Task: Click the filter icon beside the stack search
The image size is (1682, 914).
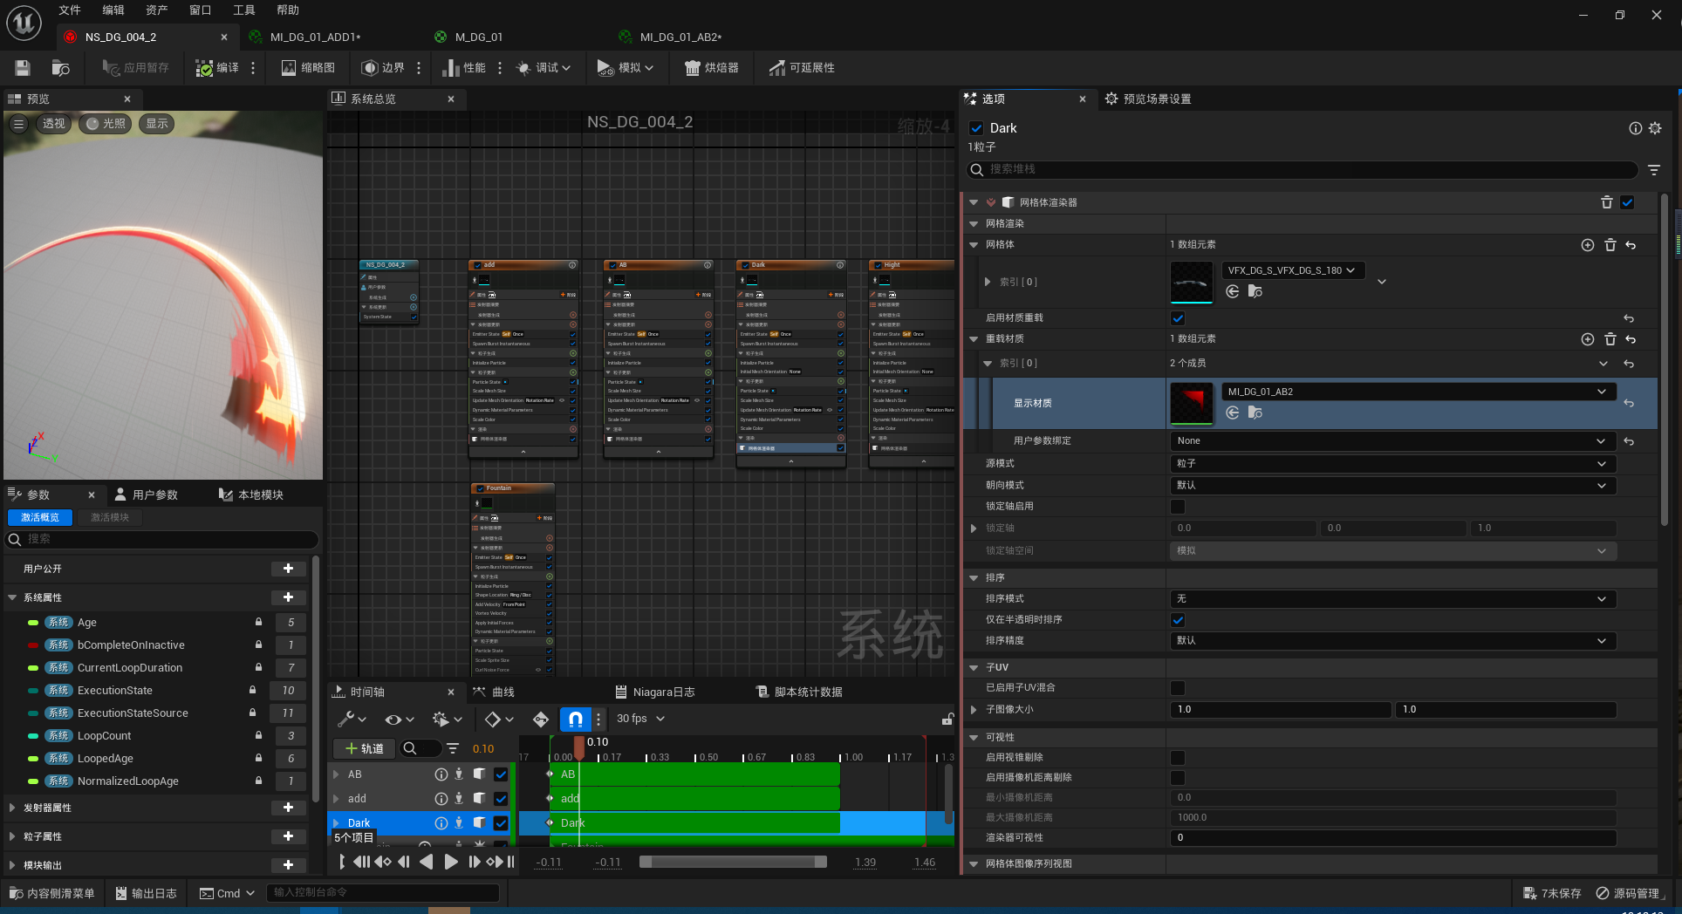Action: click(x=1653, y=170)
